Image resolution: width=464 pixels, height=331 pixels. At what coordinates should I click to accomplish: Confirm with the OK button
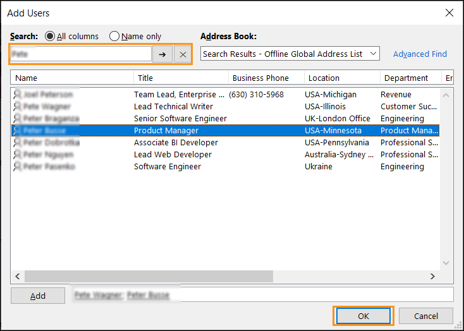point(363,316)
